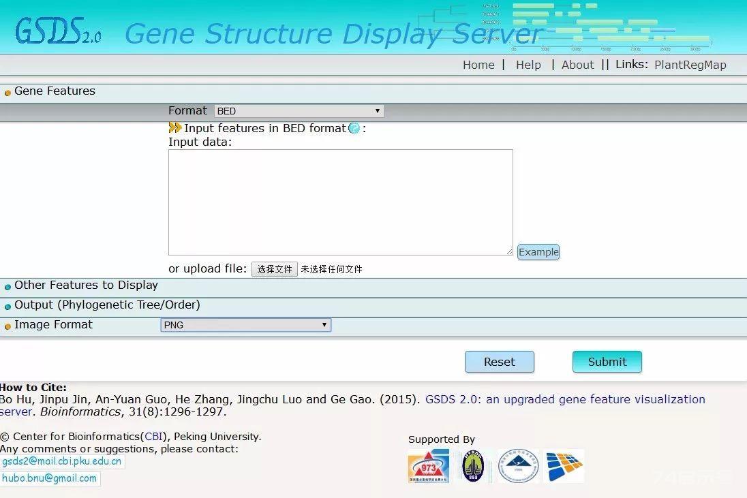Screen dimensions: 747x498
Task: Click the round mountain emblem sponsor logo
Action: pyautogui.click(x=518, y=466)
